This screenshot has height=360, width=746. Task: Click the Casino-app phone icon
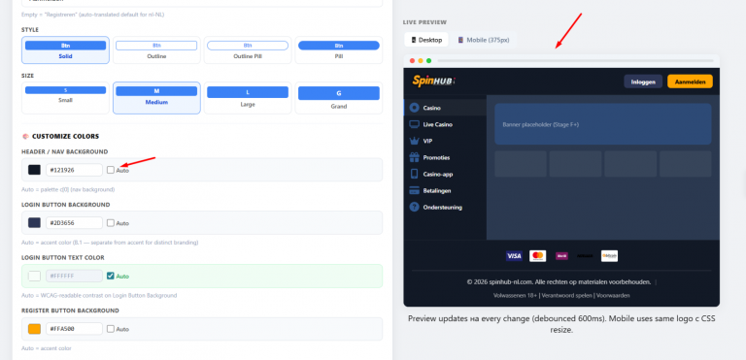tap(414, 174)
